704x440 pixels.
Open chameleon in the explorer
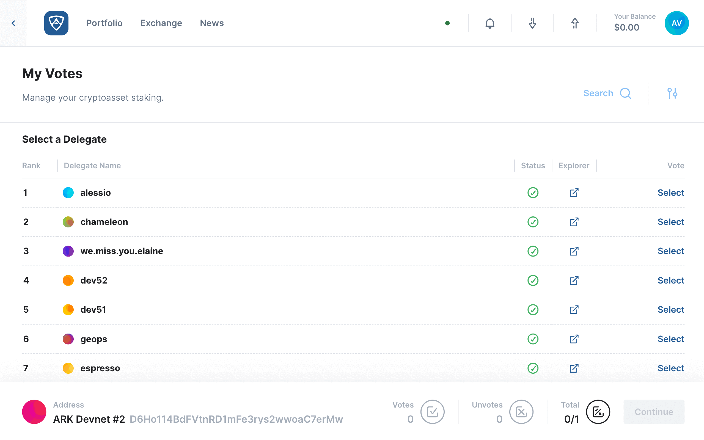(x=574, y=222)
